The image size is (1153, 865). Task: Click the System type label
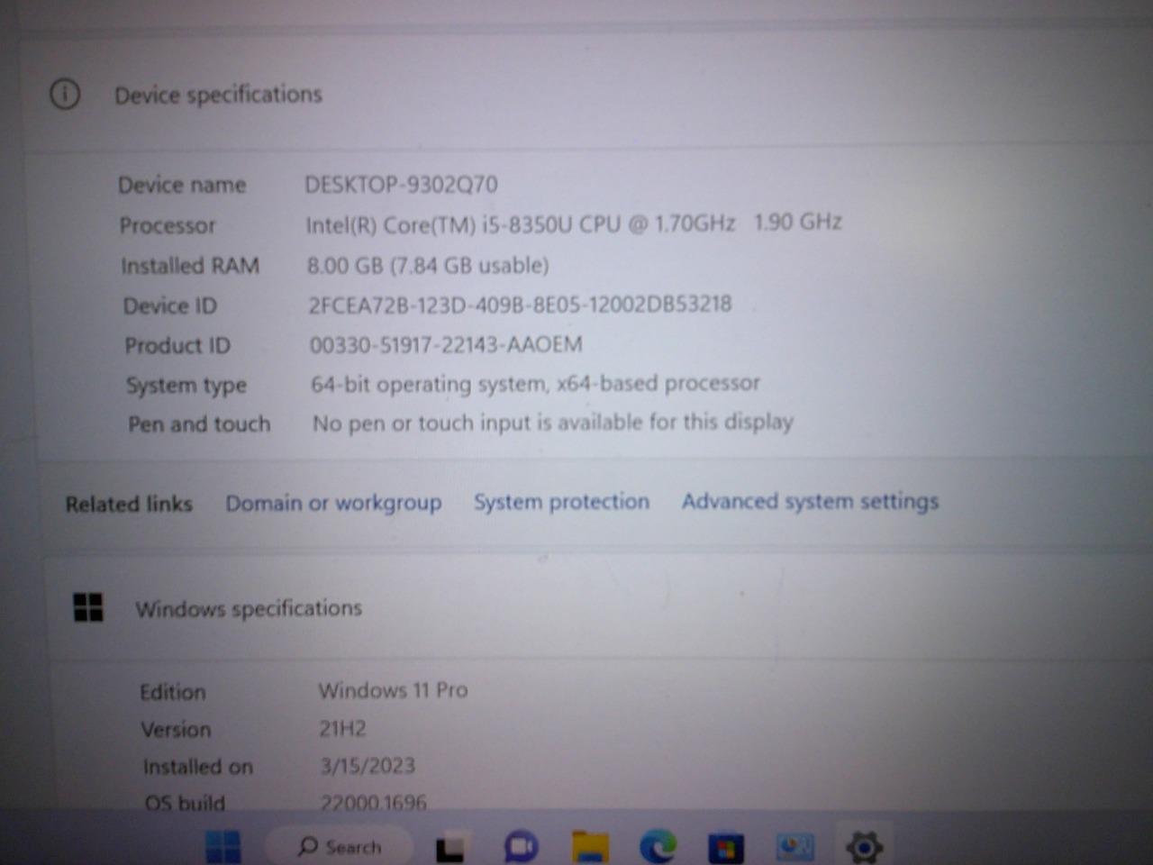[x=186, y=386]
